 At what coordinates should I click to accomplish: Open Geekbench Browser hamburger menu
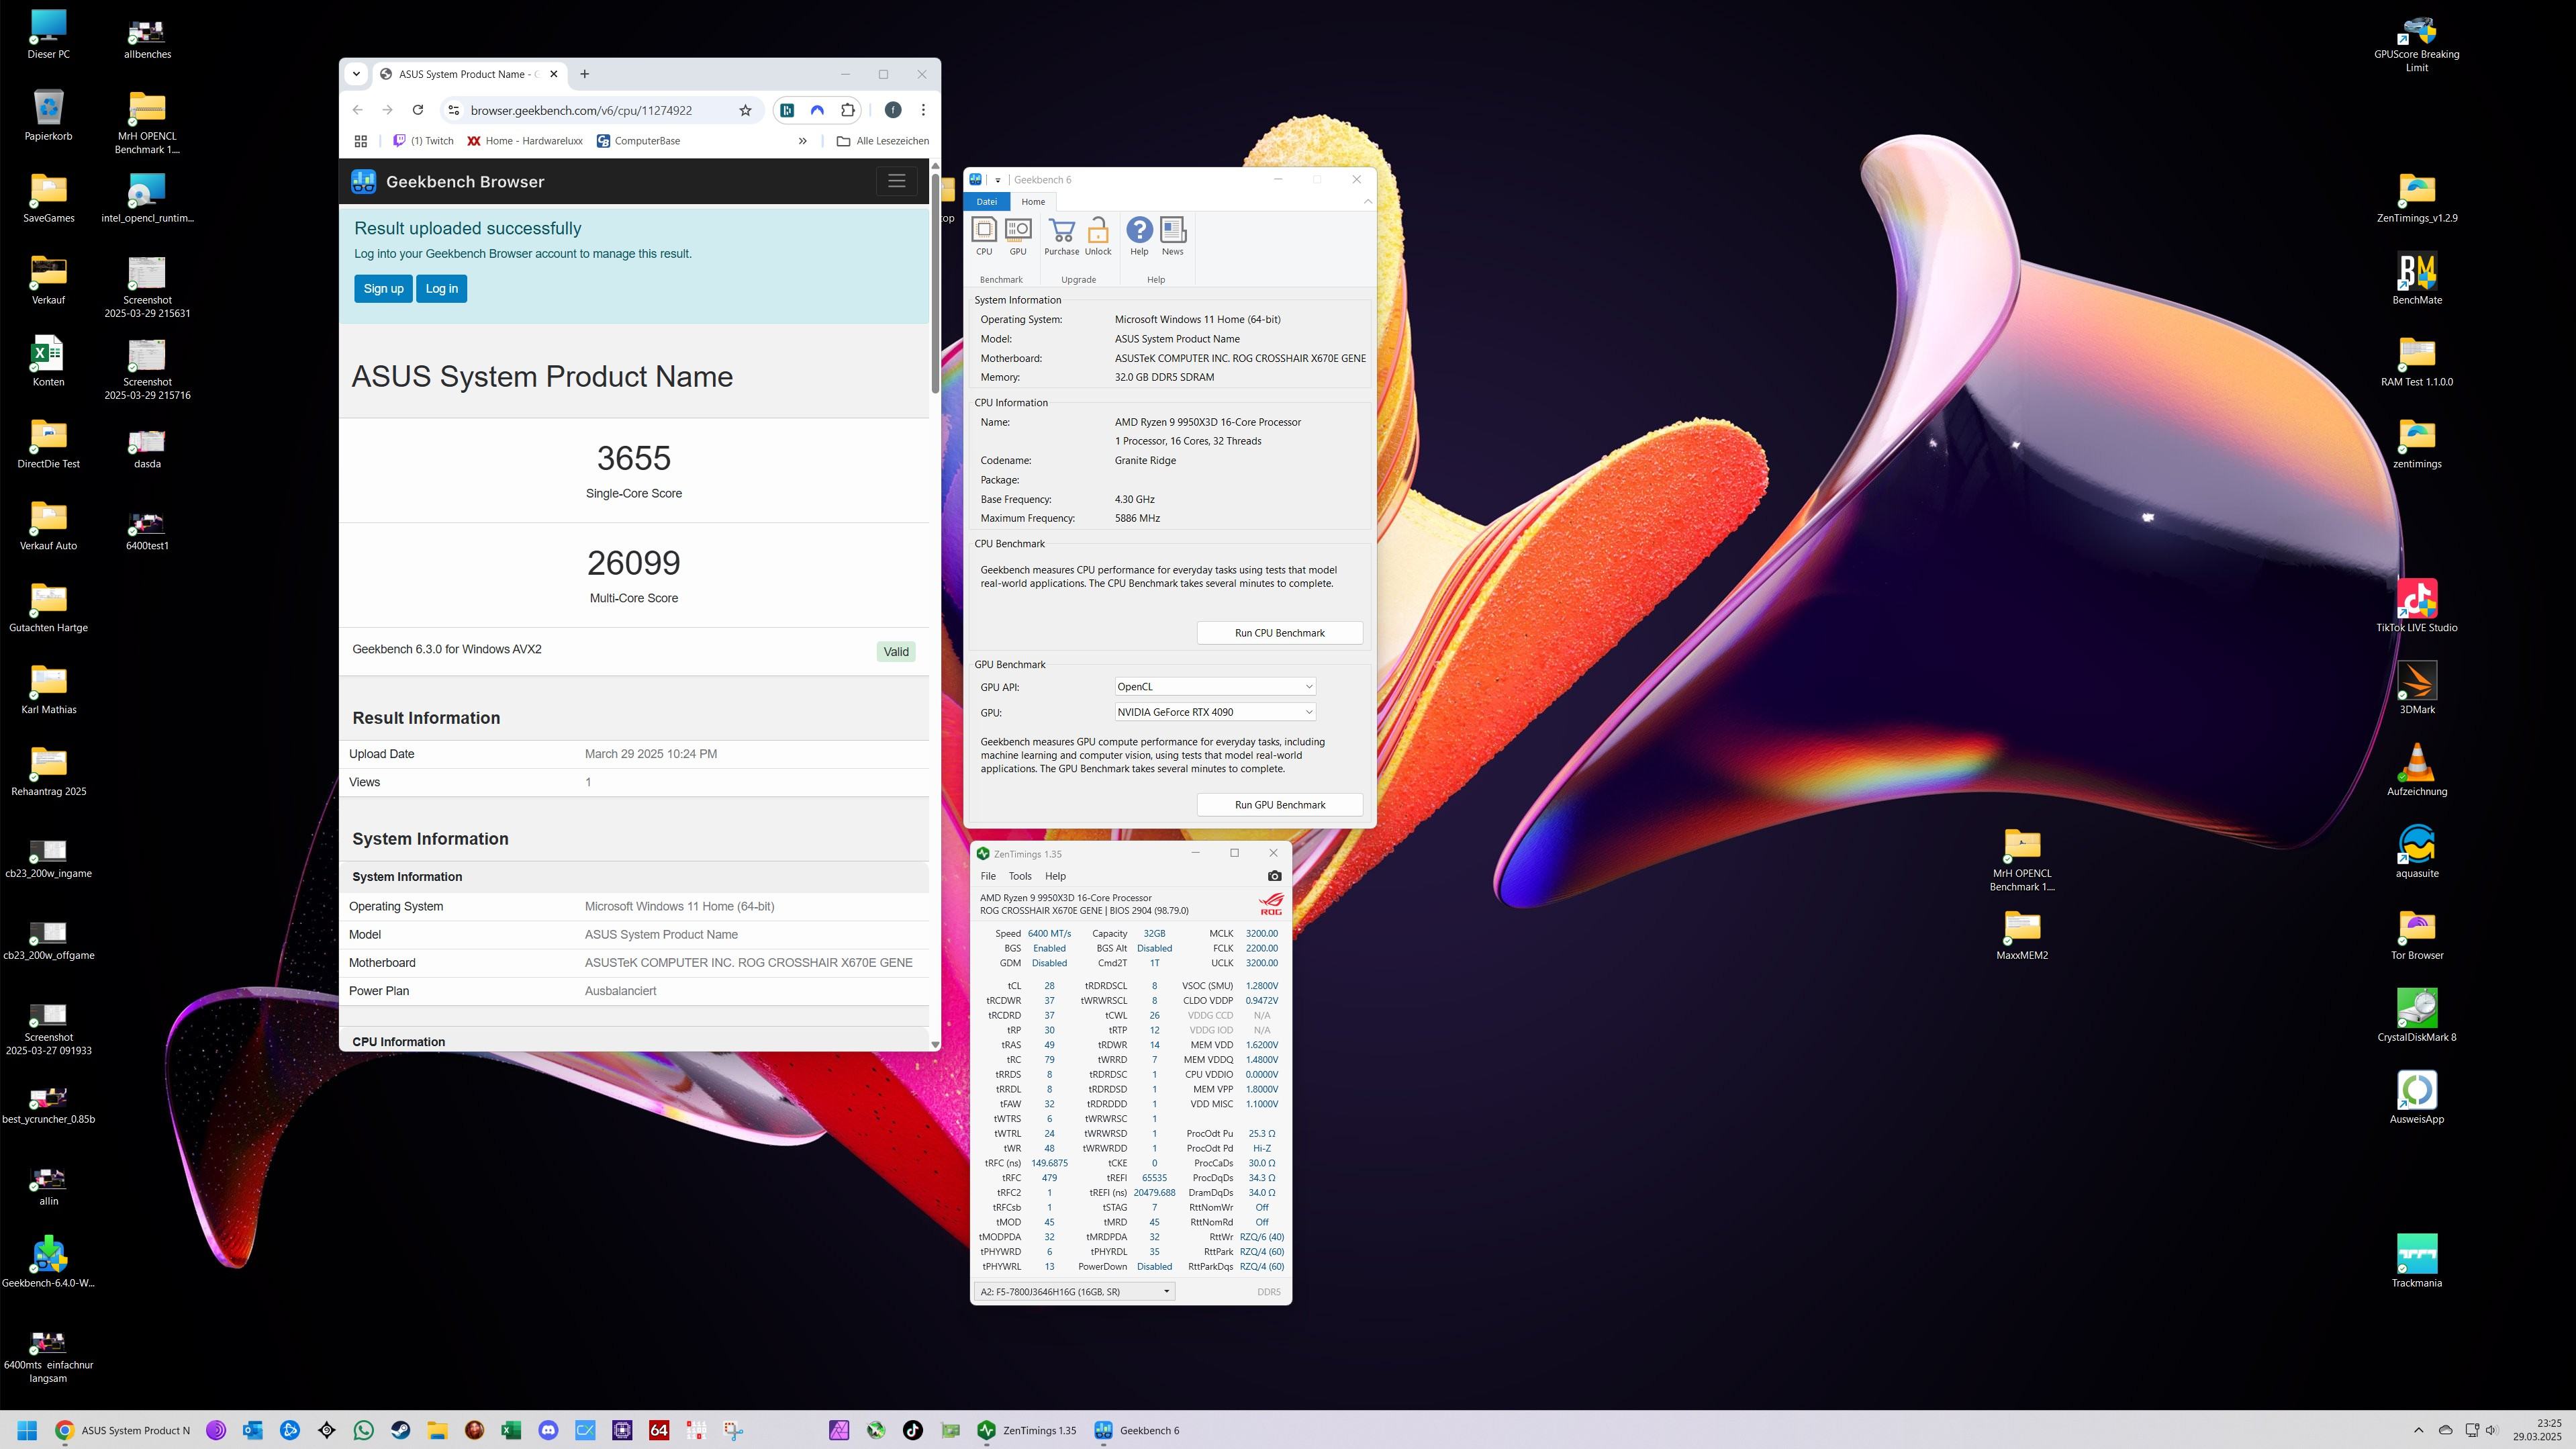pos(896,181)
